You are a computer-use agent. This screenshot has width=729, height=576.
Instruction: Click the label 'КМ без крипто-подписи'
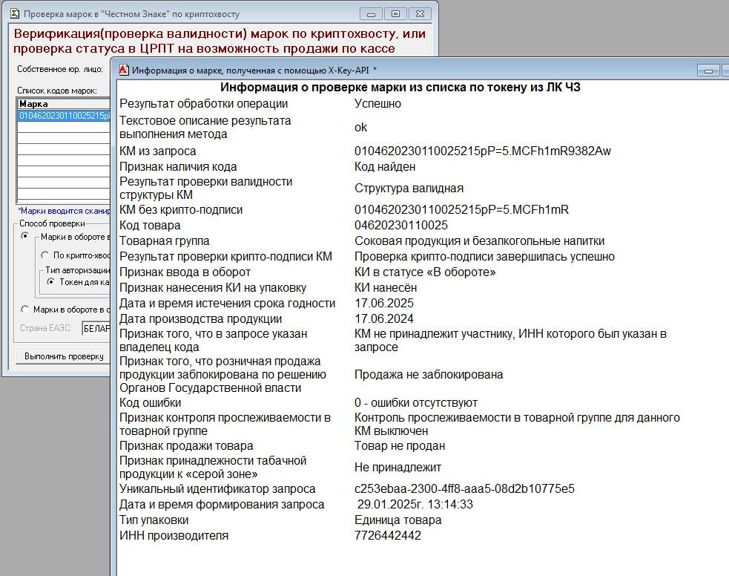[181, 210]
